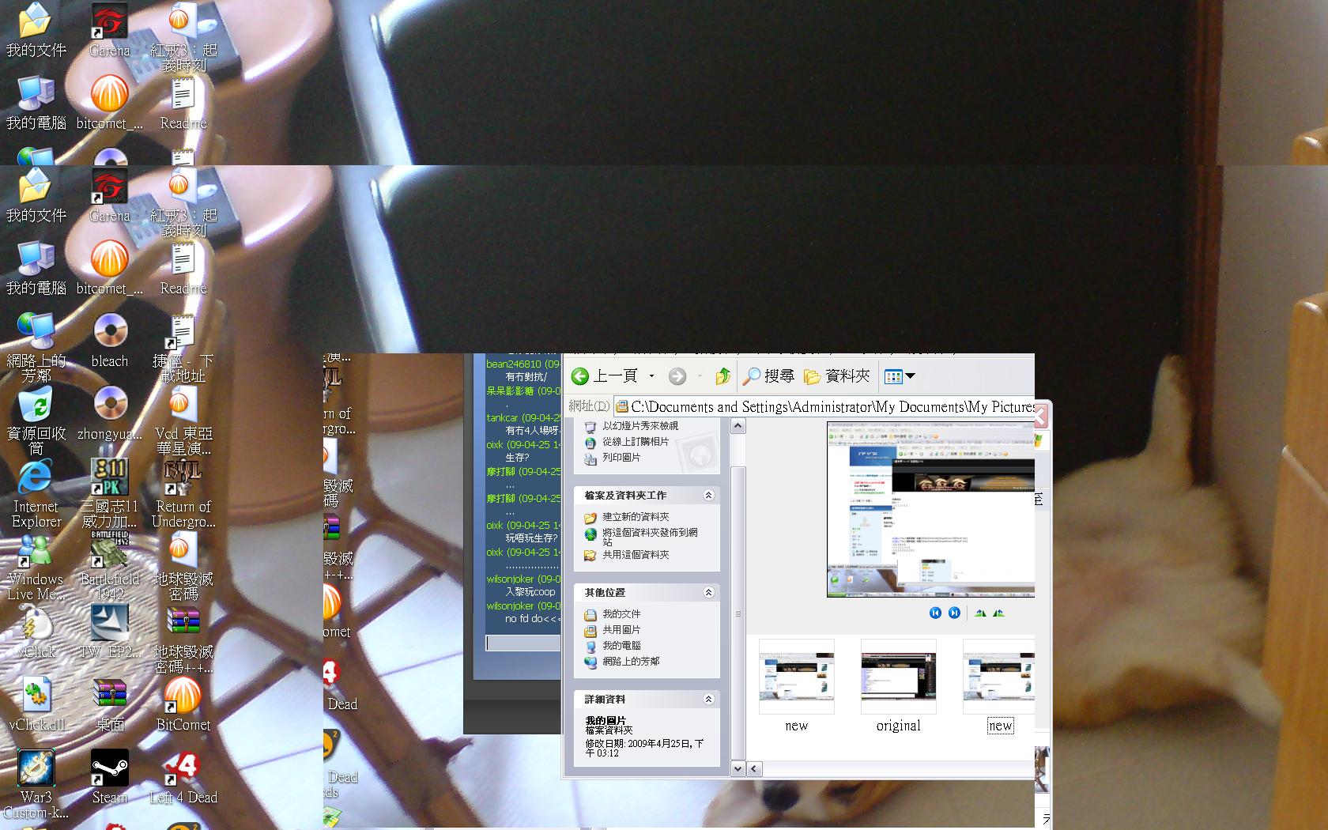Click the task pane scroll-down arrow
The height and width of the screenshot is (830, 1328).
(738, 768)
